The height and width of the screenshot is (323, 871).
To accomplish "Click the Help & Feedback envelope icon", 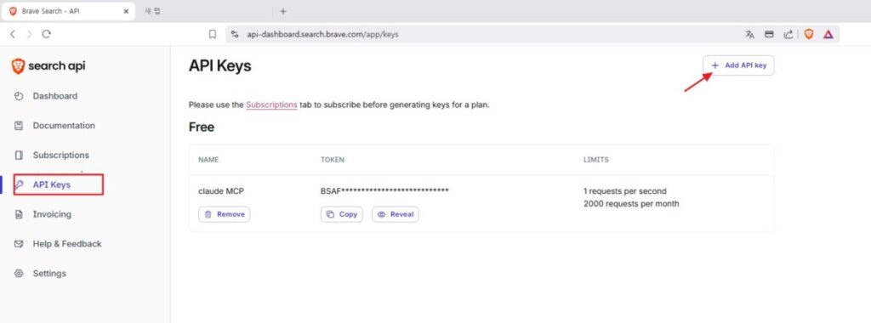I will click(x=19, y=244).
